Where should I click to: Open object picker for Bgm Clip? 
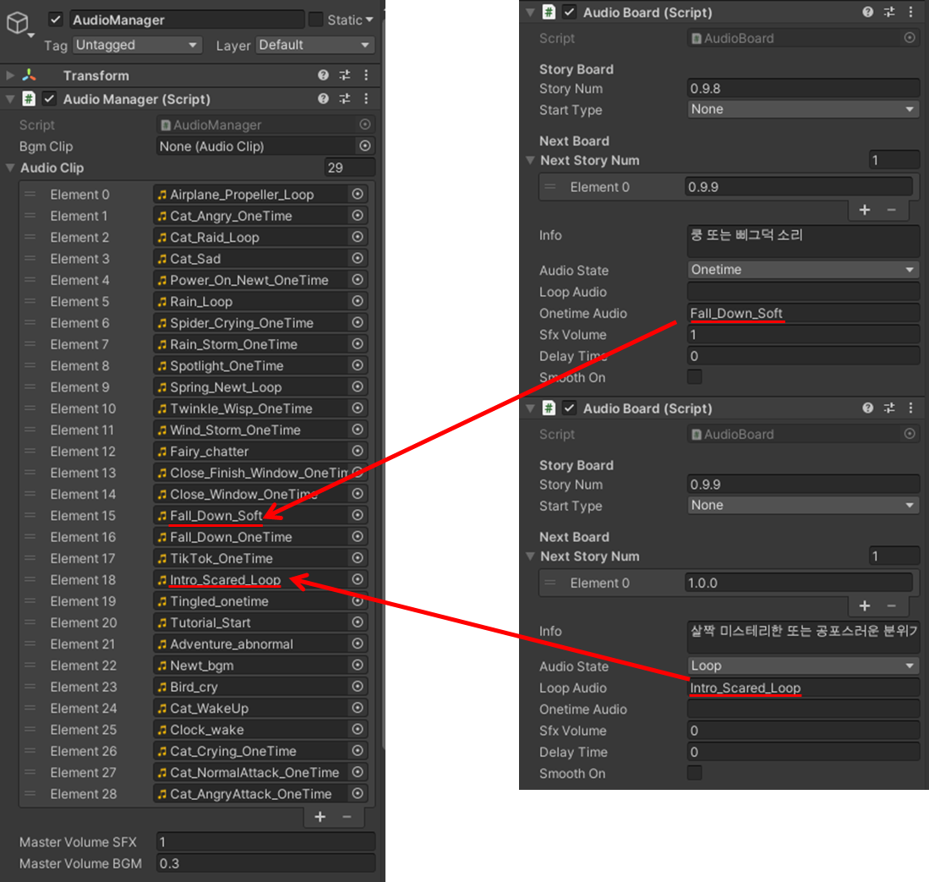point(365,145)
